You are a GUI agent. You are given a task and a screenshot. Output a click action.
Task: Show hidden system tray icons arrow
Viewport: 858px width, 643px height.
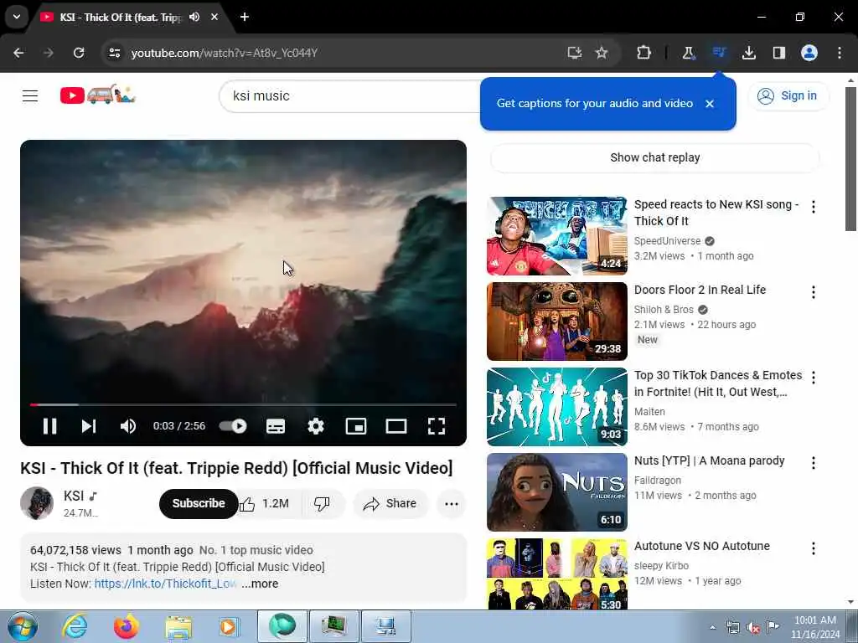click(712, 627)
